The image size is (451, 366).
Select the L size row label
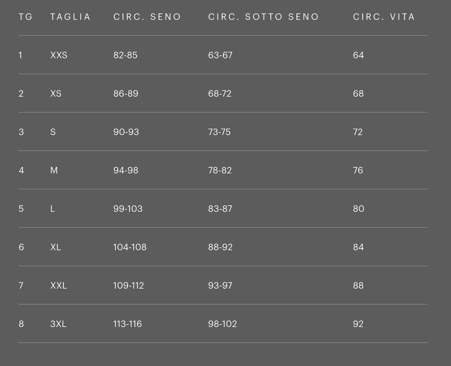point(52,209)
